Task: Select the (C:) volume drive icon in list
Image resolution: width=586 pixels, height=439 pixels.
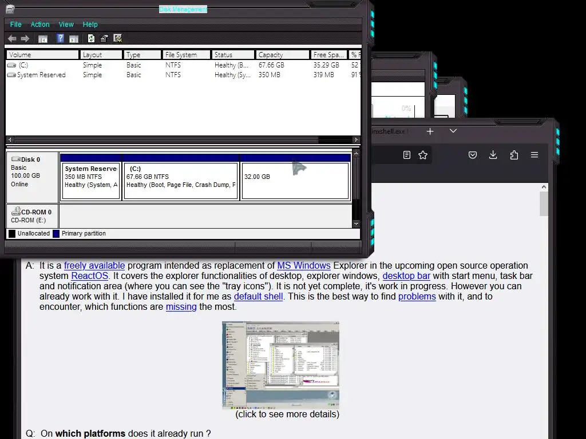Action: click(x=11, y=65)
